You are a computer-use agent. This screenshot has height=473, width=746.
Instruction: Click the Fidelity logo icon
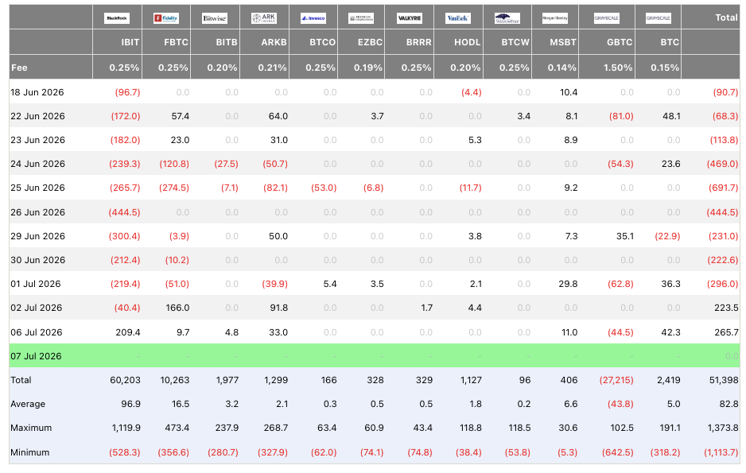(x=166, y=18)
